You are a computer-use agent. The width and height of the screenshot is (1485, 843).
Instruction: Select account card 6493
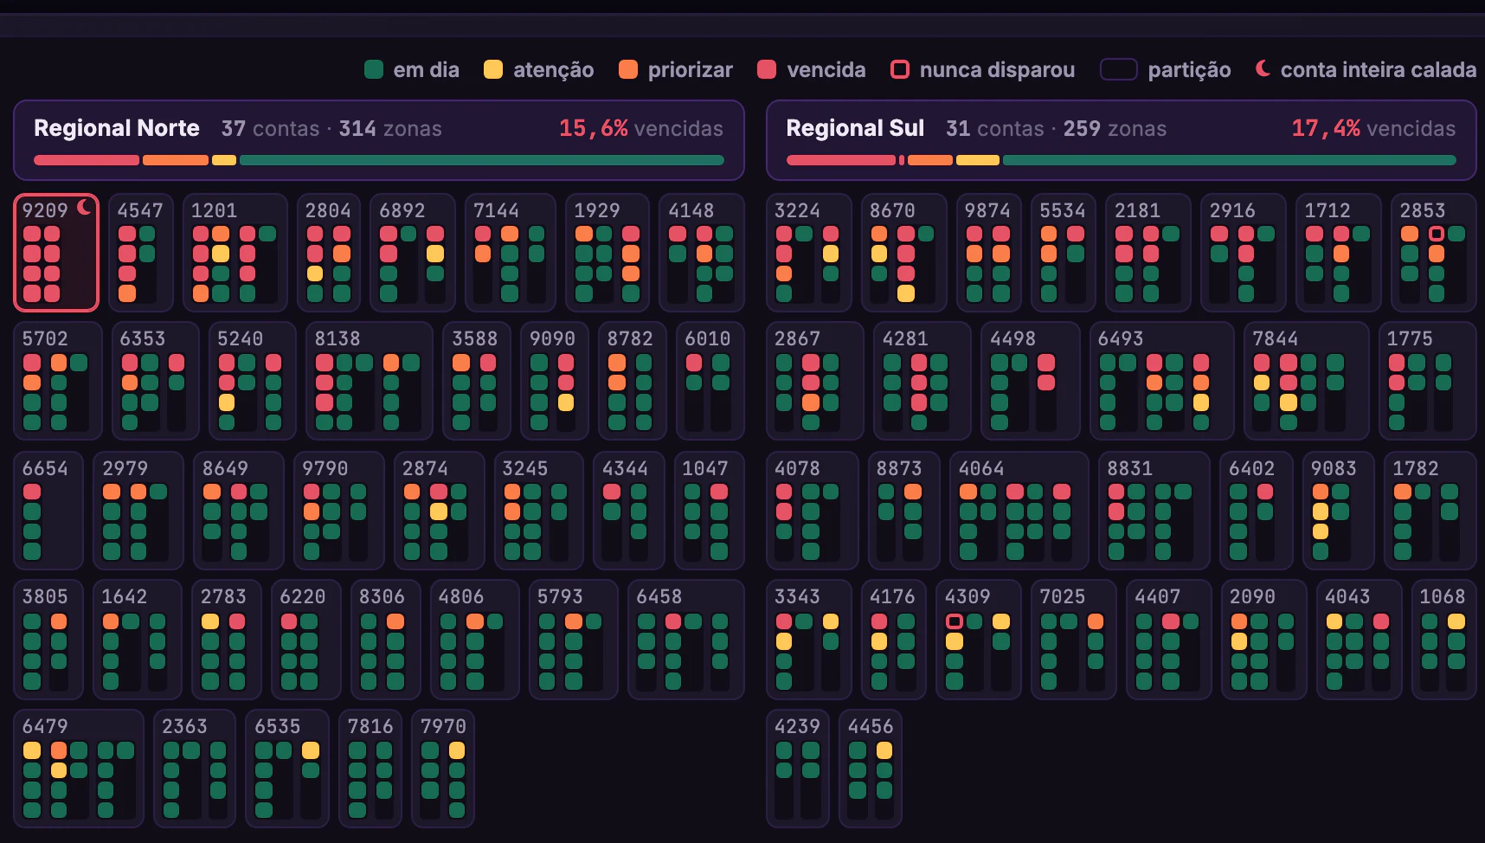coord(1161,381)
